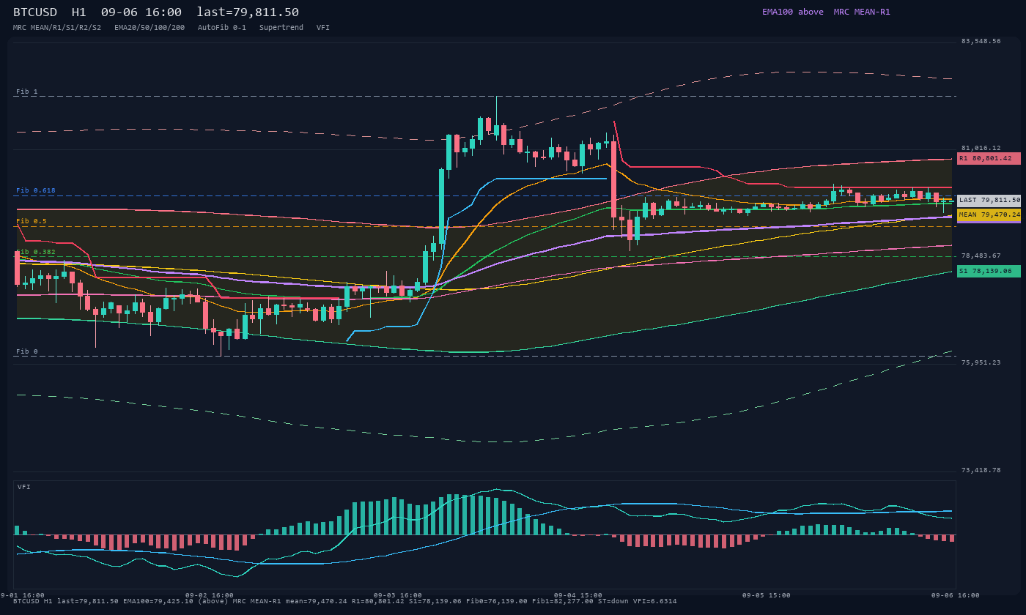Click the AutoFib 0-1 legend label
The width and height of the screenshot is (1026, 615).
click(222, 27)
